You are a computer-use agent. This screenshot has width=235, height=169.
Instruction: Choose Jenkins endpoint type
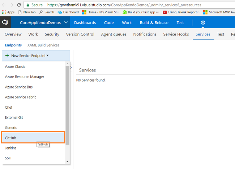[x=34, y=148]
